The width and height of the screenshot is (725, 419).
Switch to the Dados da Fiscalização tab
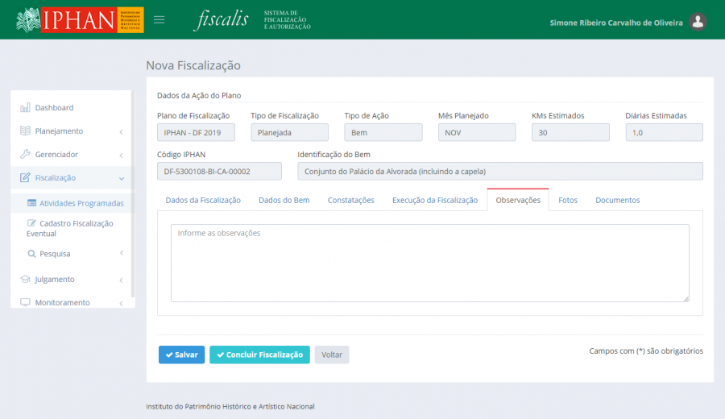(203, 200)
